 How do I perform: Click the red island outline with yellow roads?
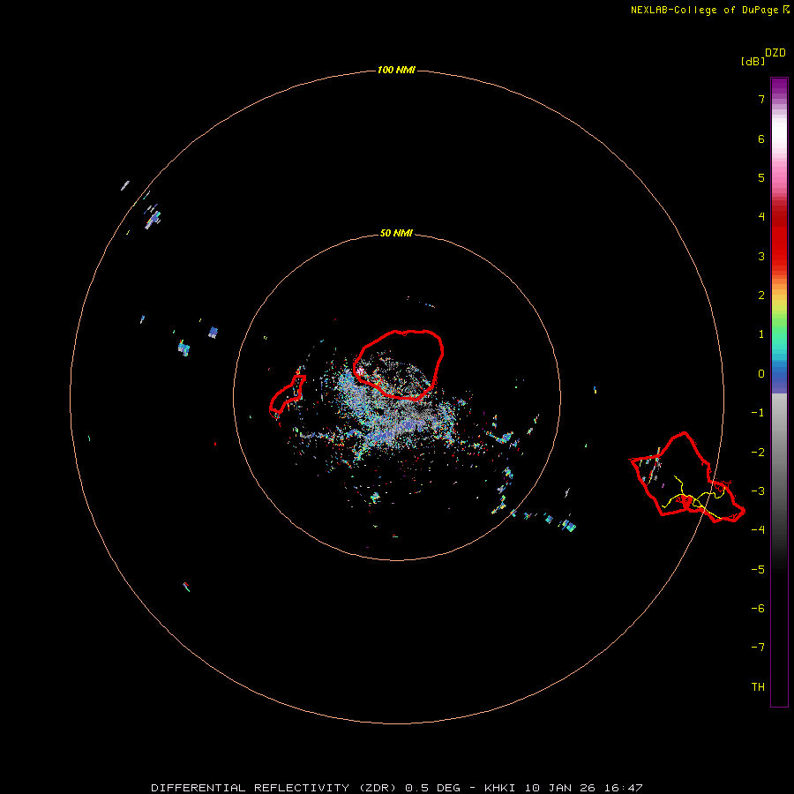(687, 477)
